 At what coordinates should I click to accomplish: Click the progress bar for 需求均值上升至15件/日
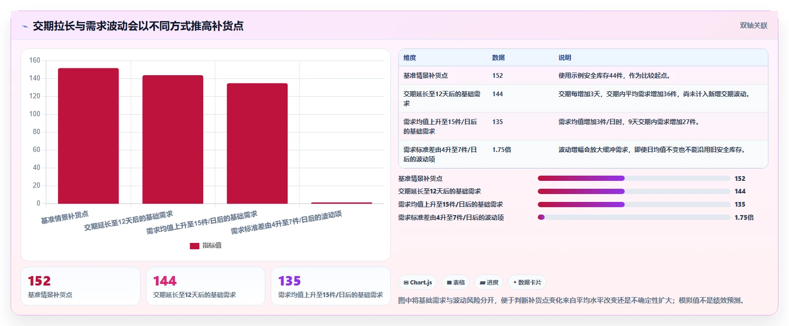[634, 204]
